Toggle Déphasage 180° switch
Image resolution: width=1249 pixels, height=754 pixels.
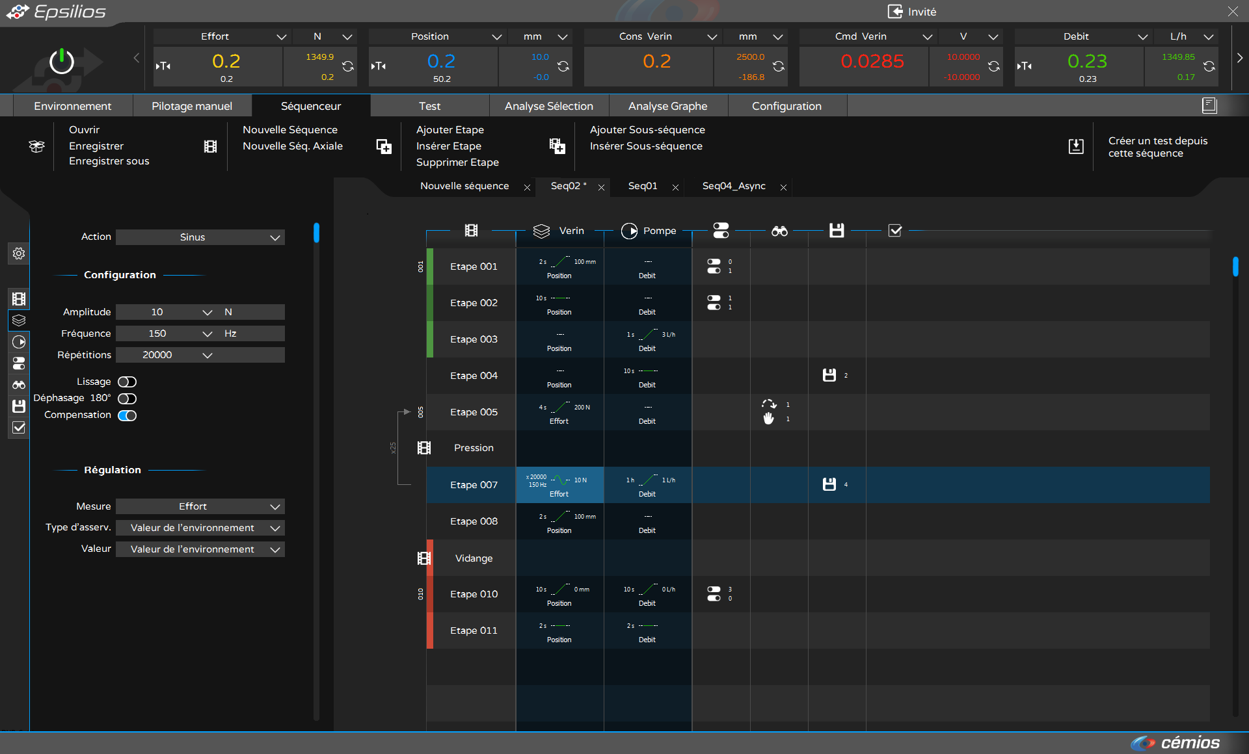(x=127, y=398)
